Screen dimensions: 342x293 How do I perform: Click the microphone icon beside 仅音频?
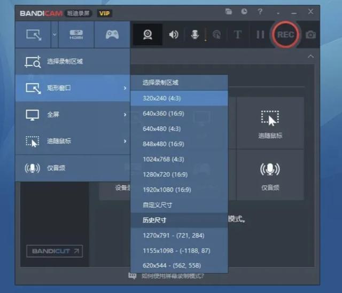click(32, 168)
